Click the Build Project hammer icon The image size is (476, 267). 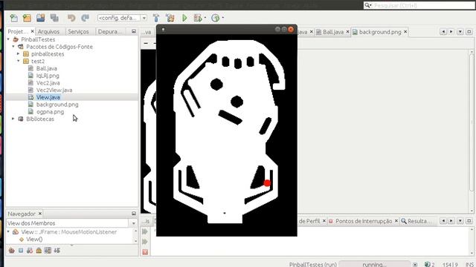(x=156, y=18)
